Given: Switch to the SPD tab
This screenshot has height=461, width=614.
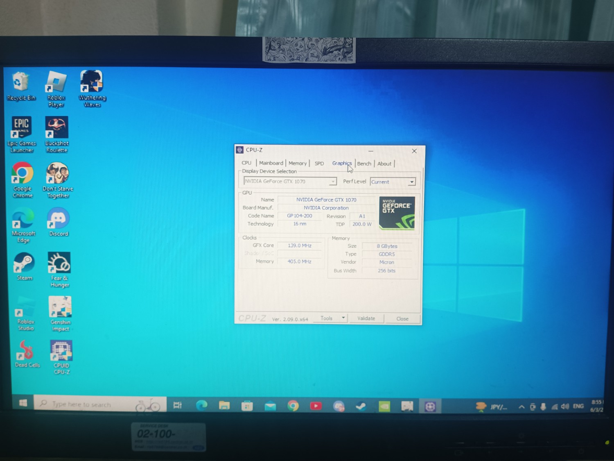Looking at the screenshot, I should (x=319, y=164).
